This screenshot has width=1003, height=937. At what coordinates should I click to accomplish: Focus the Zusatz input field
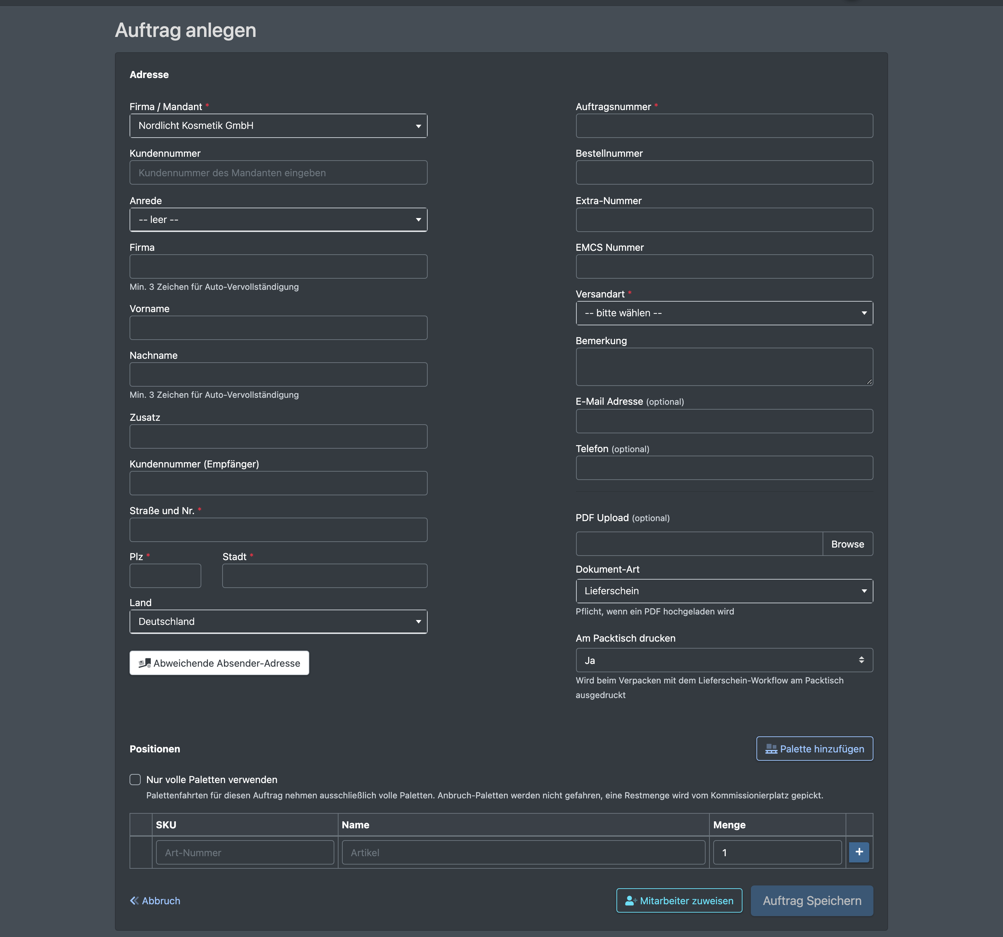point(279,436)
